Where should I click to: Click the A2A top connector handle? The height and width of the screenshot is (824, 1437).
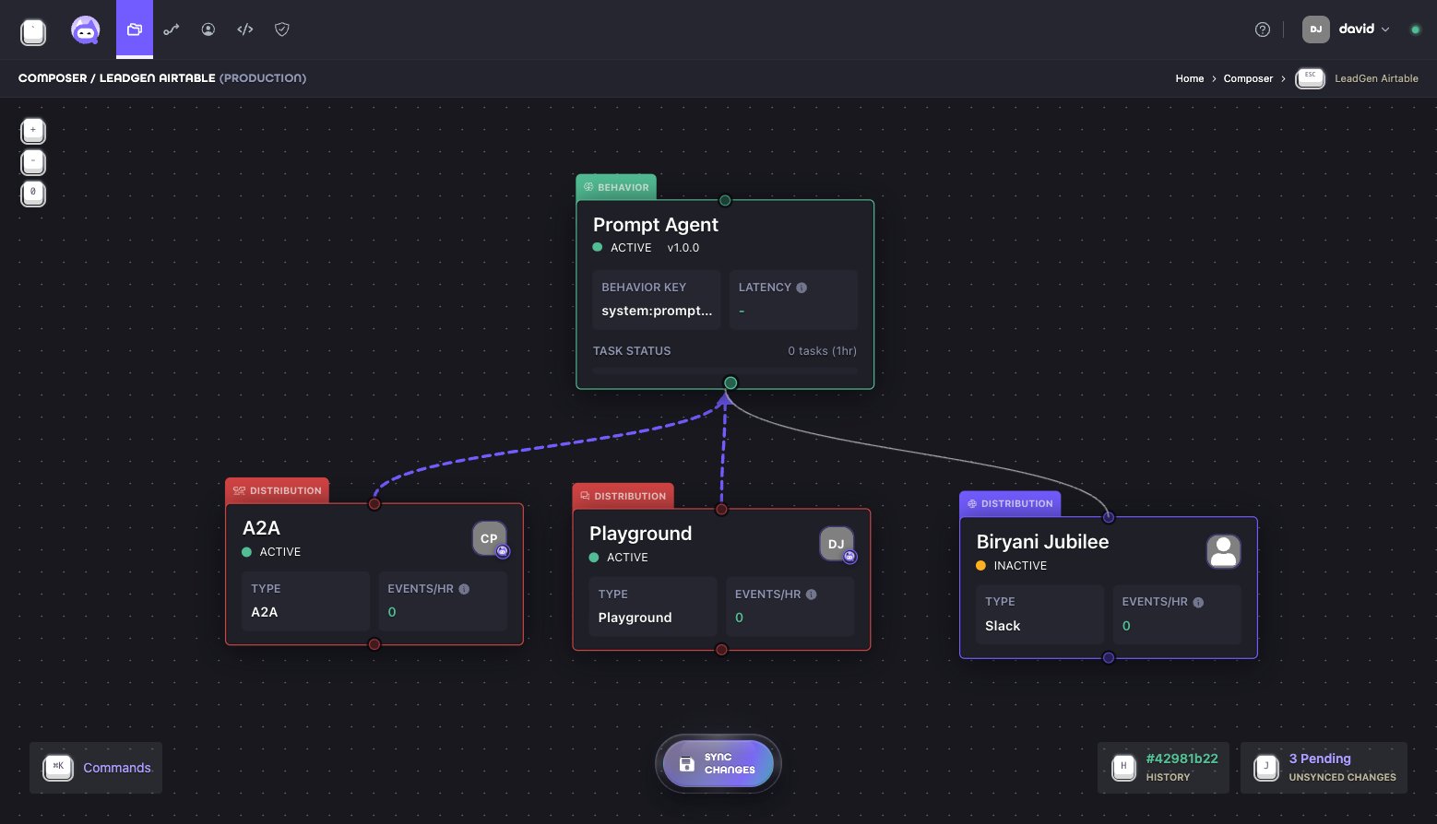click(x=374, y=503)
